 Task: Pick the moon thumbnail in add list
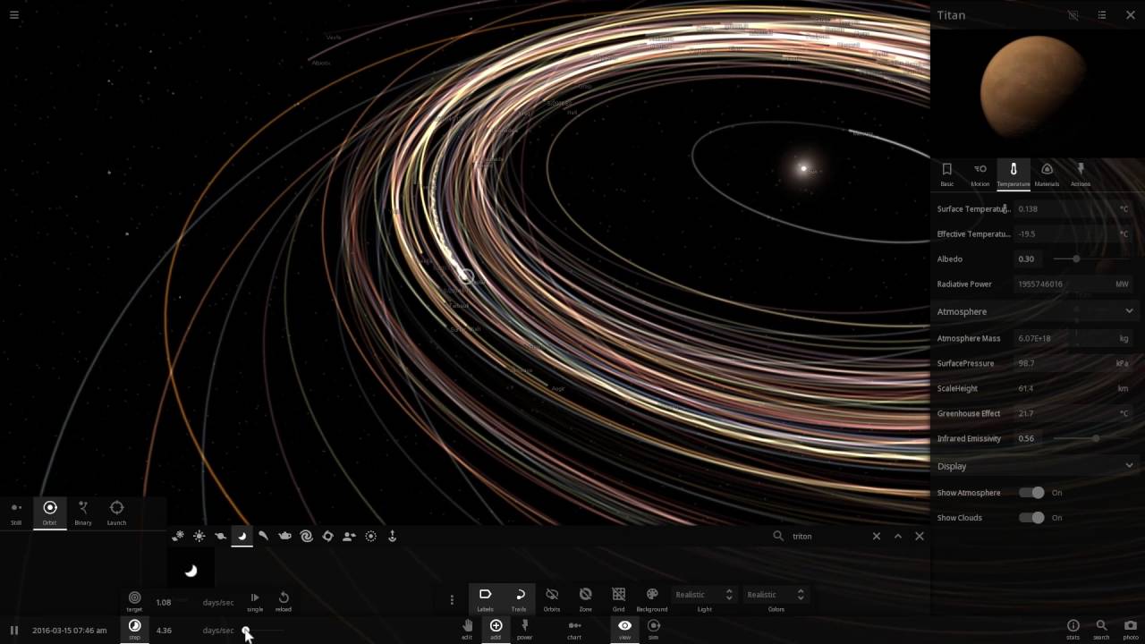pos(191,570)
